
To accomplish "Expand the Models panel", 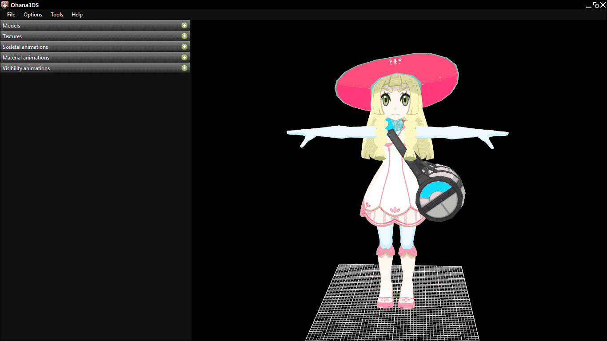I will [x=184, y=25].
